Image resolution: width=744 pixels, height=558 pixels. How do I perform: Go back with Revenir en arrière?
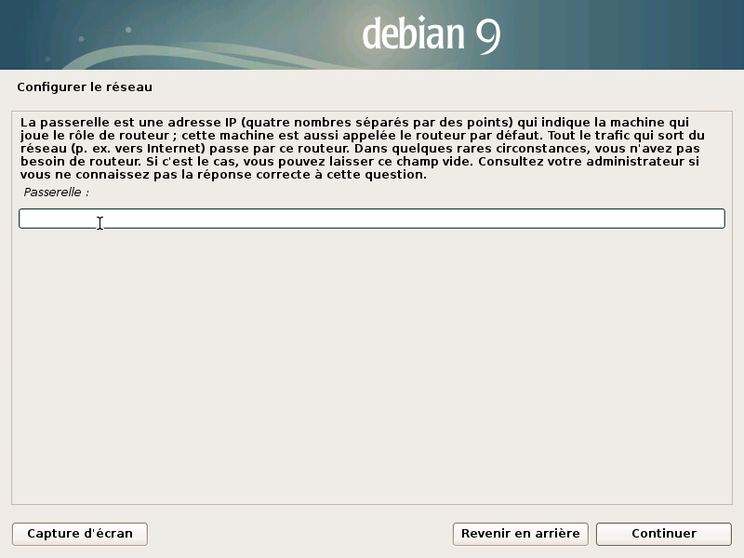[521, 534]
